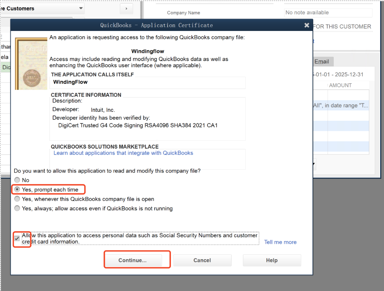
Task: Open "Learn about applications that integrate" link
Action: coord(123,153)
